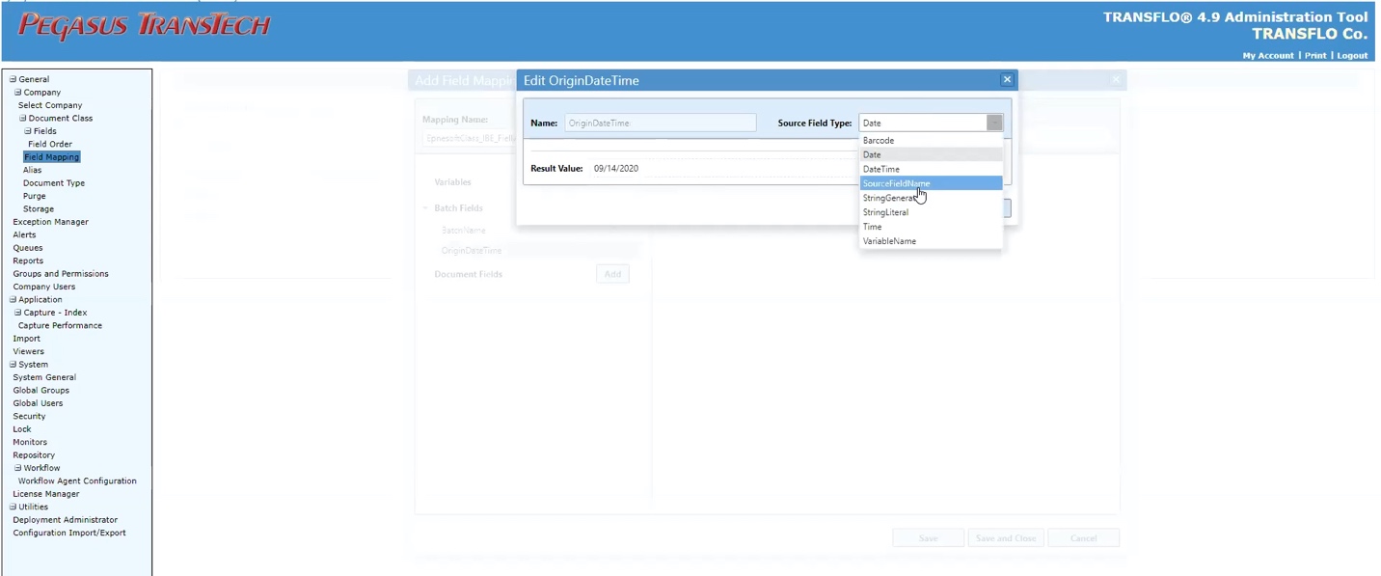Screen dimensions: 1381x576
Task: Open Exception Manager
Action: [x=50, y=222]
